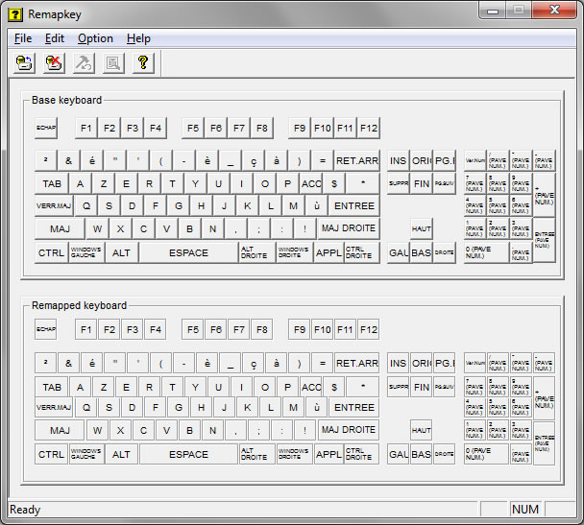This screenshot has height=525, width=584.
Task: Select INS key on Base keyboard
Action: 399,160
